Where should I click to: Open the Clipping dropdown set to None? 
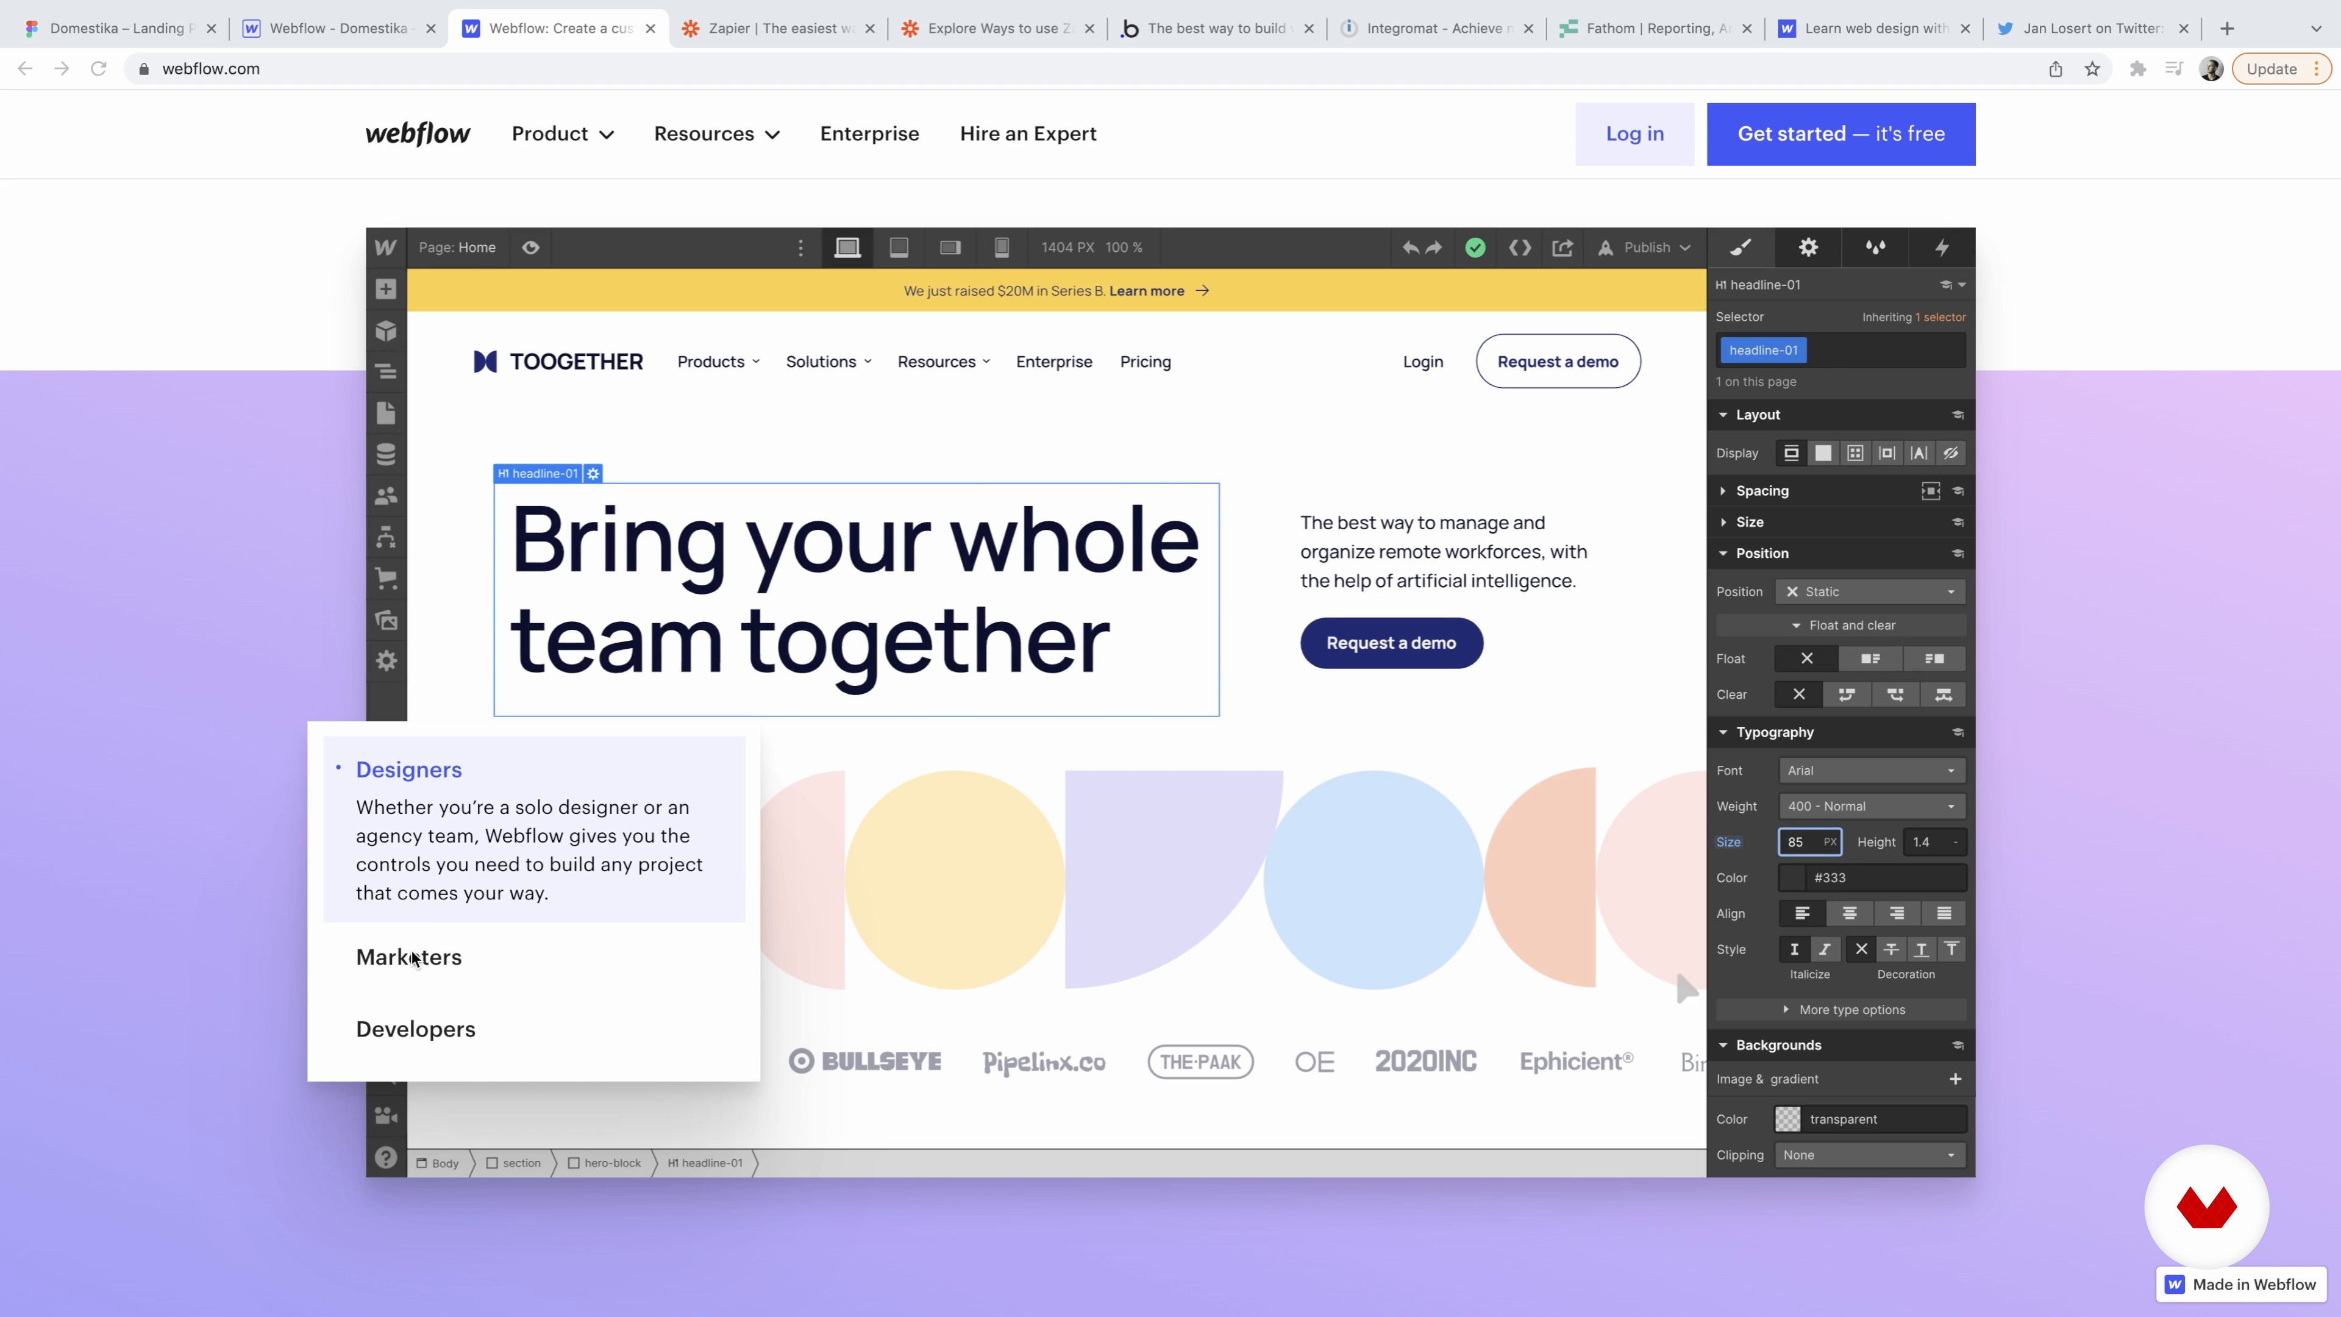point(1870,1155)
